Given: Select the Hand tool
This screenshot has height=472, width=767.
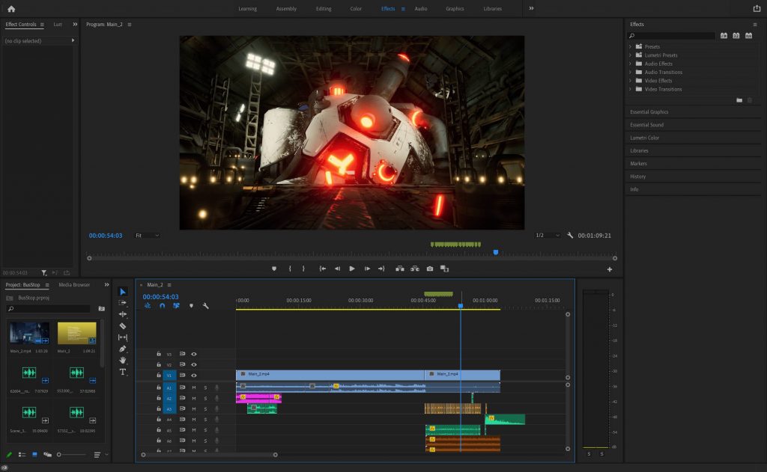Looking at the screenshot, I should 123,360.
